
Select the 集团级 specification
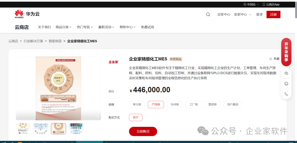pos(213,105)
